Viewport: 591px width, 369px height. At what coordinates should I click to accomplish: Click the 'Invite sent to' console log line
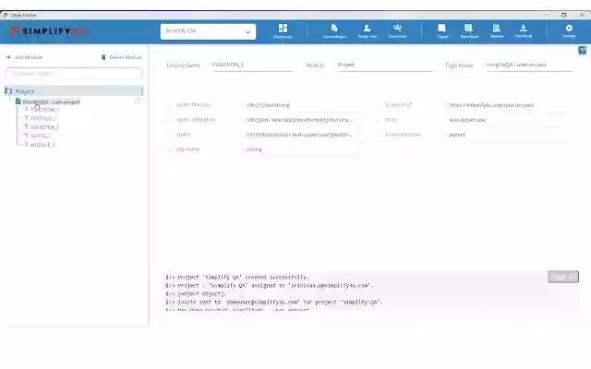[274, 302]
